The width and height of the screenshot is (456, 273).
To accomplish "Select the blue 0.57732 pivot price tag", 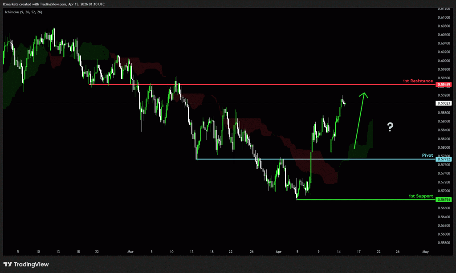I will tap(444, 159).
